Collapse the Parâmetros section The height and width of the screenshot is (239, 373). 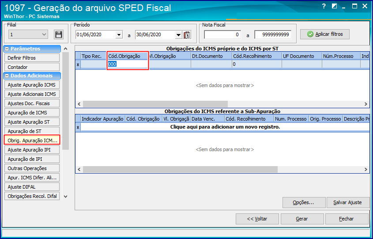tap(7, 49)
